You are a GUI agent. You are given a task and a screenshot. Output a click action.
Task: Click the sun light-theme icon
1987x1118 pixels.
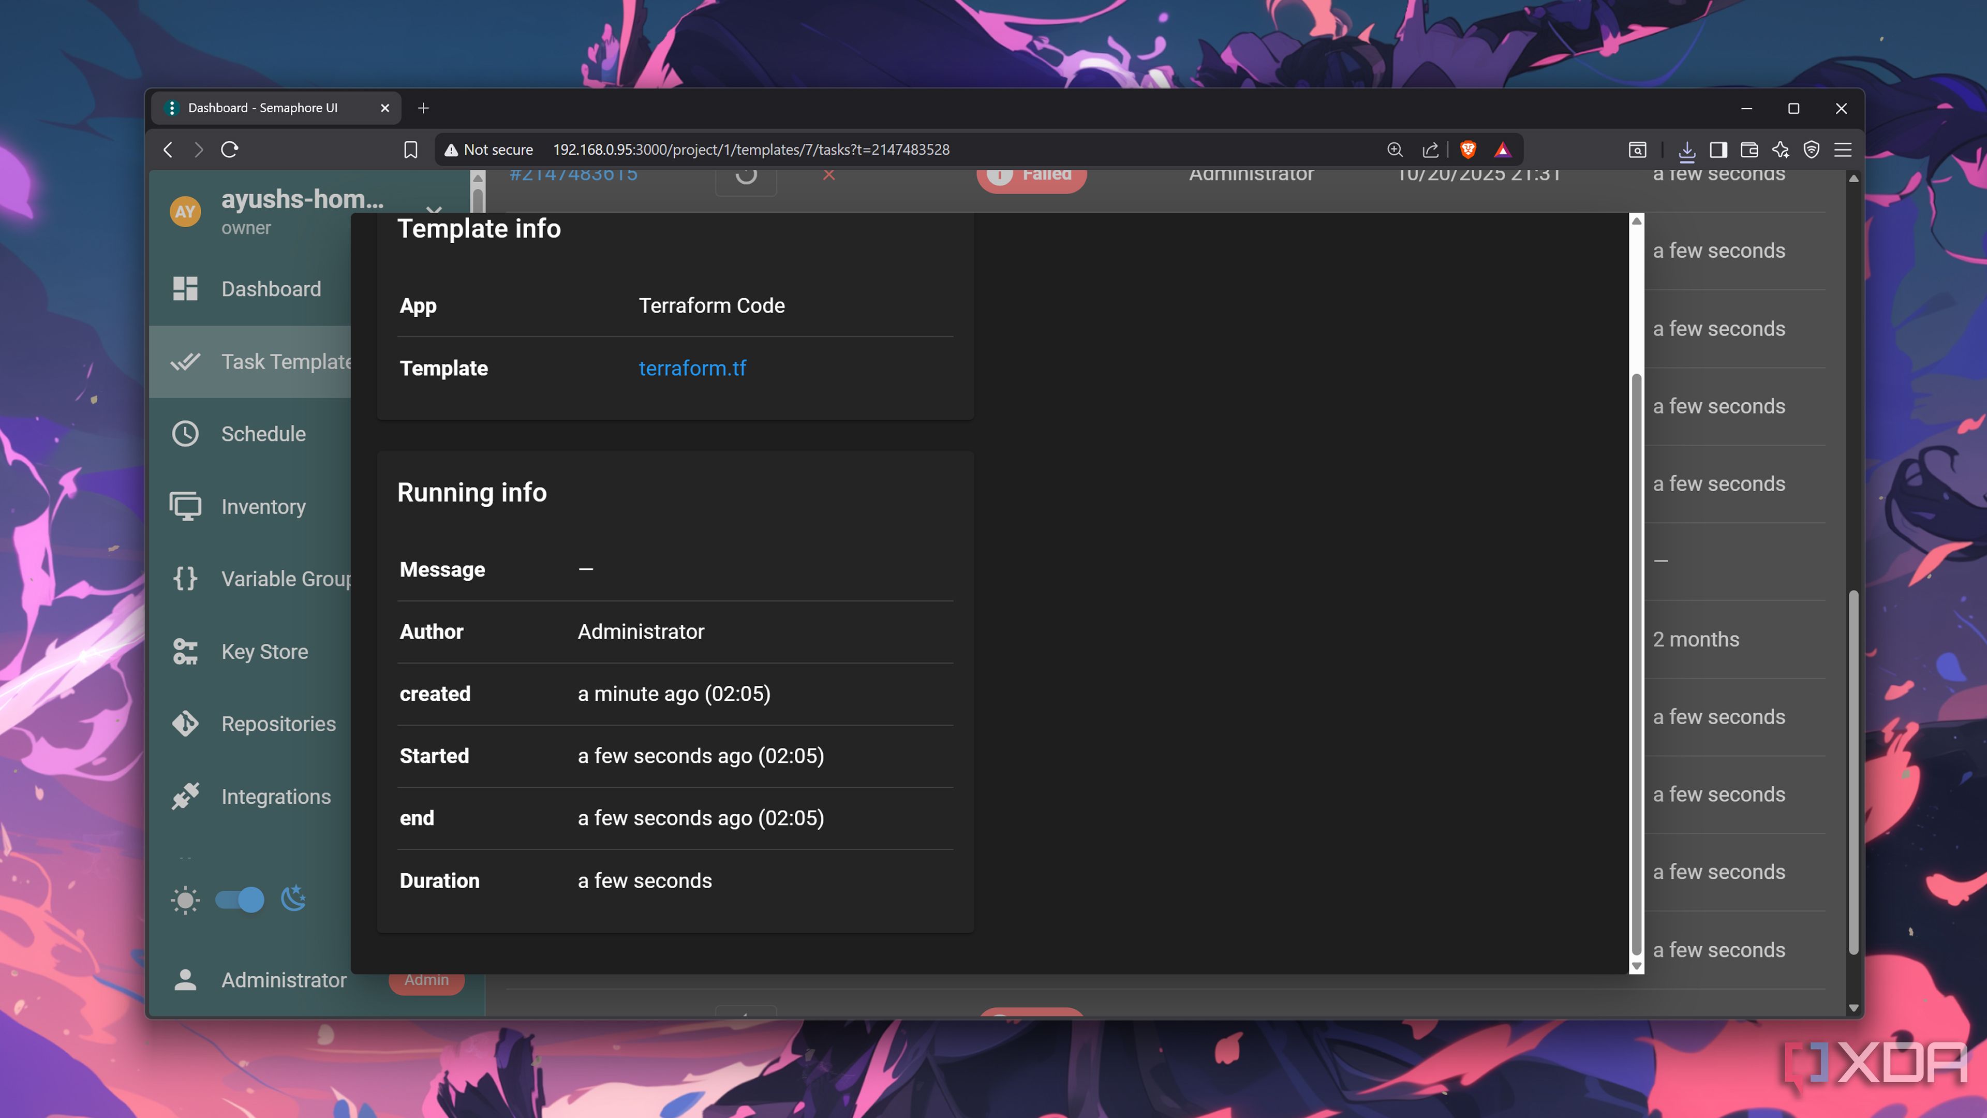185,900
